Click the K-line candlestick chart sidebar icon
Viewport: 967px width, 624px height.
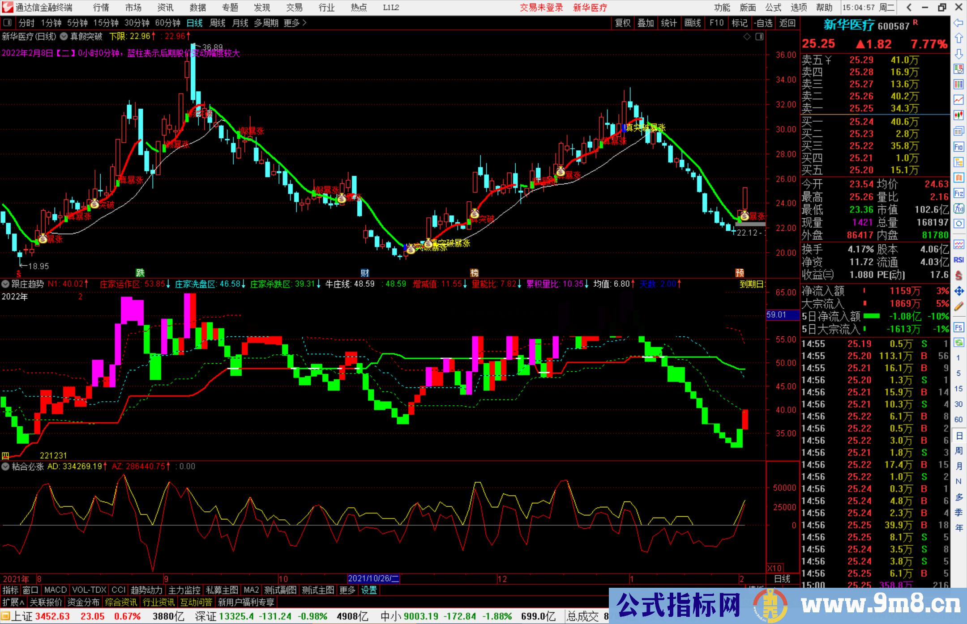point(958,115)
